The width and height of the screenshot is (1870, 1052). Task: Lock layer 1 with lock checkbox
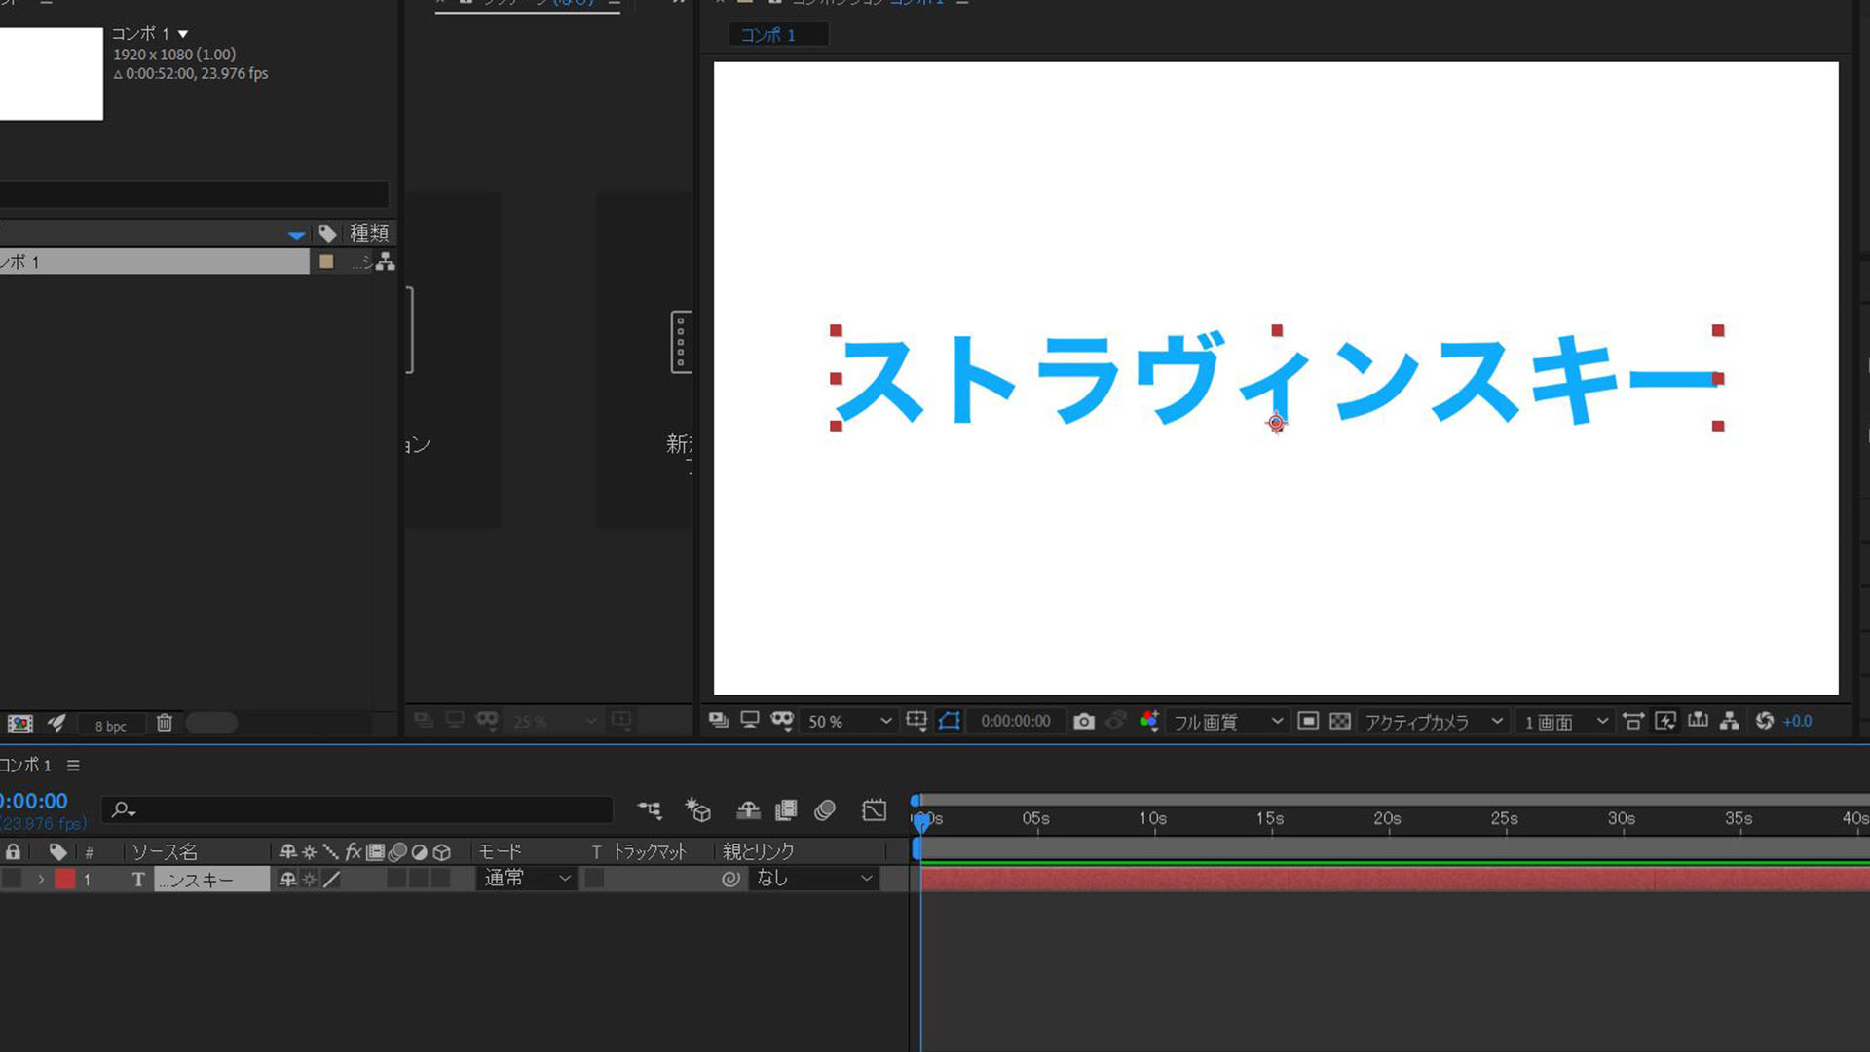13,879
